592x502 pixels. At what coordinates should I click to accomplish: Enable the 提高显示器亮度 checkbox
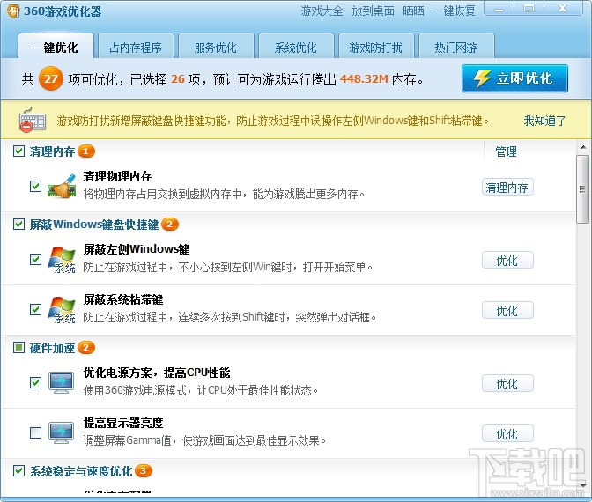pyautogui.click(x=36, y=432)
